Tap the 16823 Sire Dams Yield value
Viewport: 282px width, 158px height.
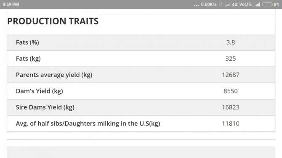(231, 107)
